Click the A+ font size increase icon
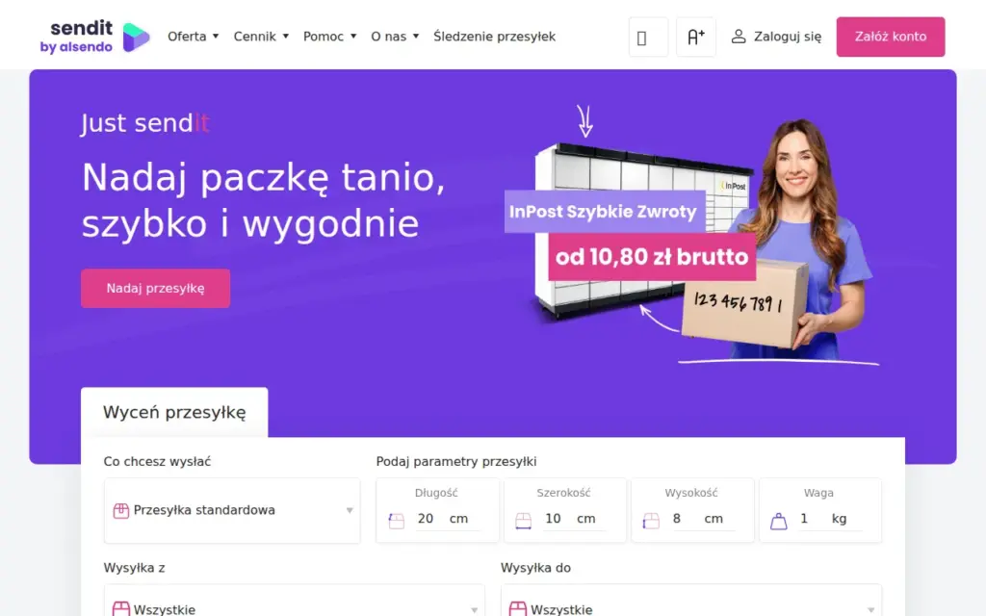986x616 pixels. 695,38
